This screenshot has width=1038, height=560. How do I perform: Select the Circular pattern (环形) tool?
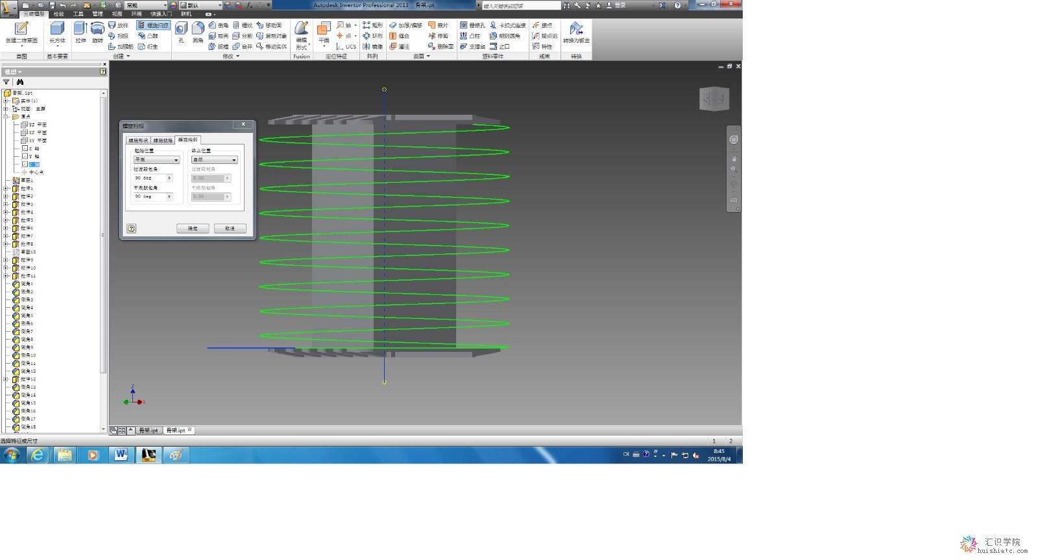click(372, 36)
